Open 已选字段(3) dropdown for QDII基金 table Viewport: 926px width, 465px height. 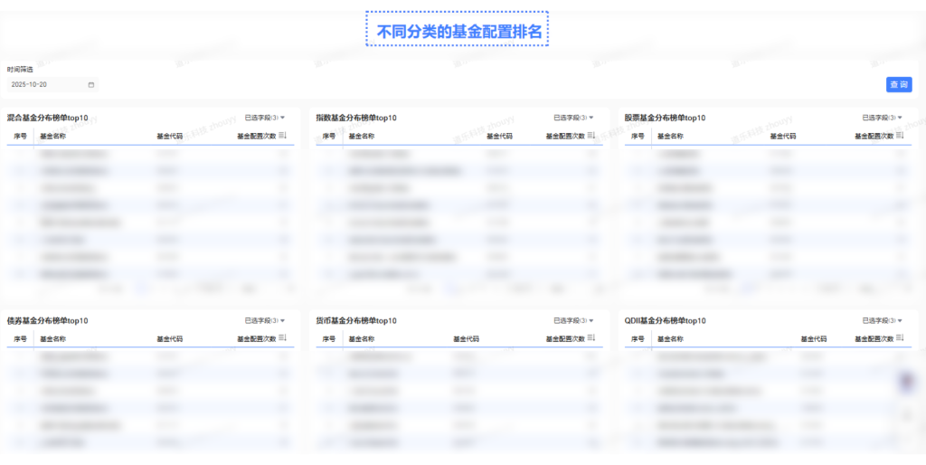click(x=883, y=320)
